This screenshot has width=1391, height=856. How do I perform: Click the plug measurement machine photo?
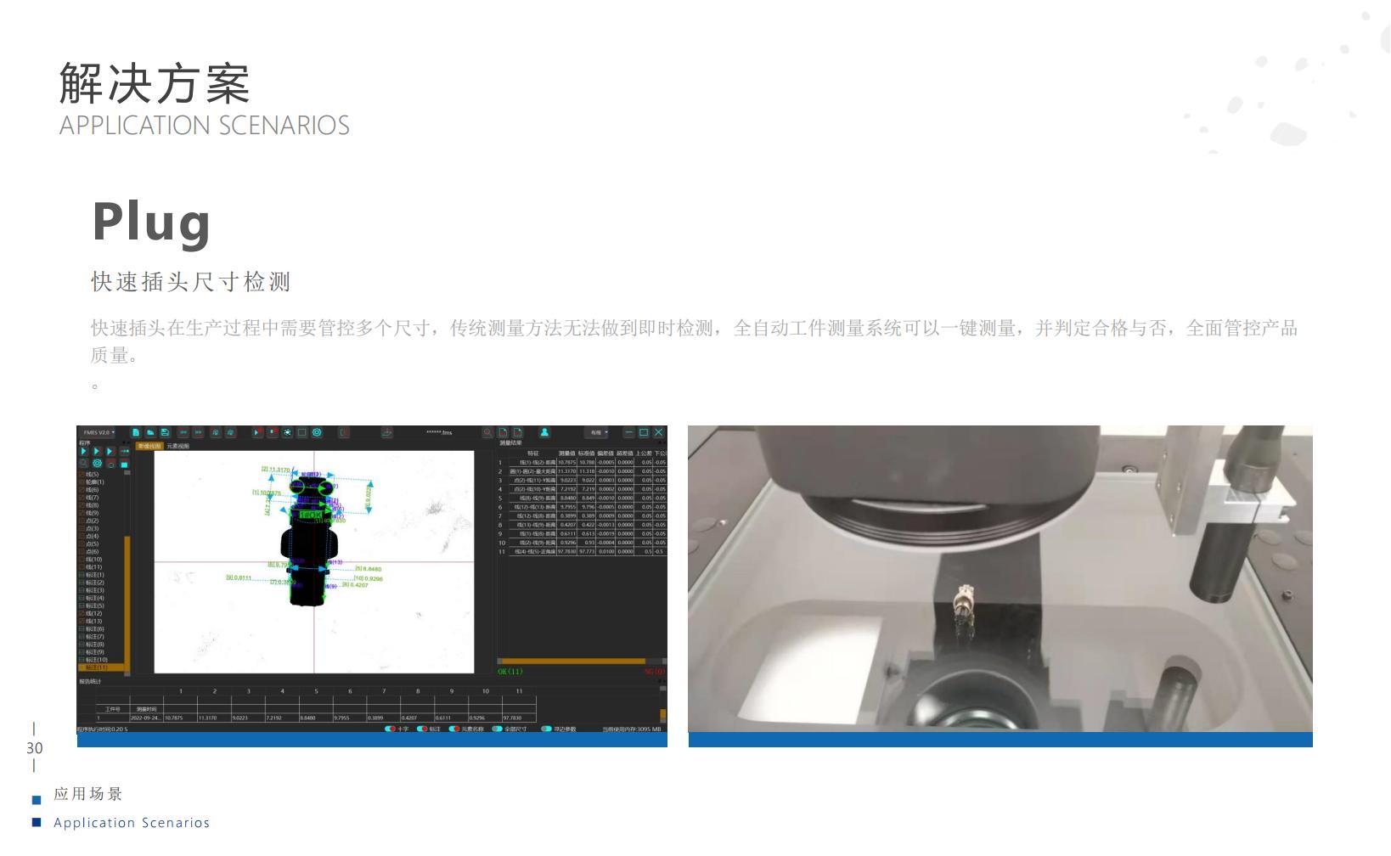pos(1000,578)
